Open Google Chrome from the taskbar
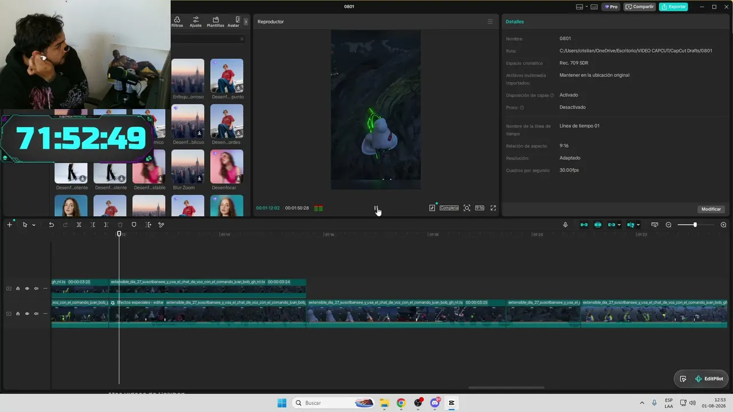This screenshot has height=412, width=733. 401,403
